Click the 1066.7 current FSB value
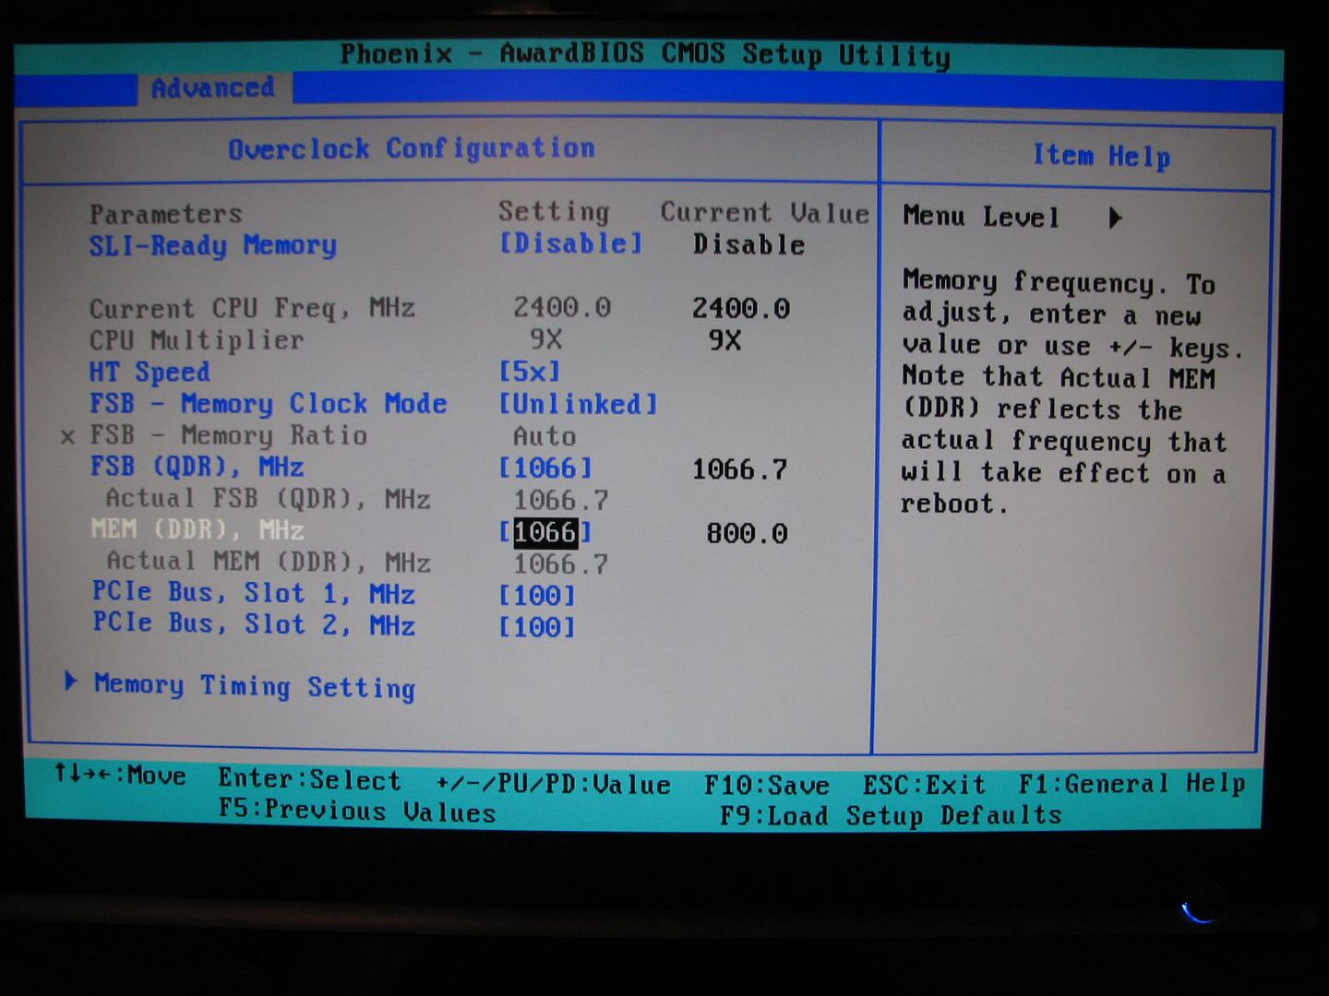This screenshot has width=1329, height=996. [740, 469]
